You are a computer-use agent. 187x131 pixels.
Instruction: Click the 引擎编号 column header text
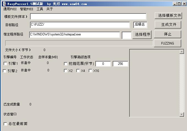click(10, 57)
